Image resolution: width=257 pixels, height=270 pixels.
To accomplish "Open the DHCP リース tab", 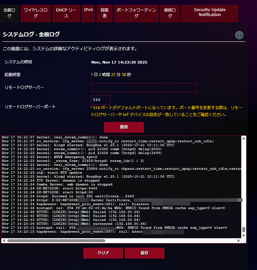I will [66, 13].
